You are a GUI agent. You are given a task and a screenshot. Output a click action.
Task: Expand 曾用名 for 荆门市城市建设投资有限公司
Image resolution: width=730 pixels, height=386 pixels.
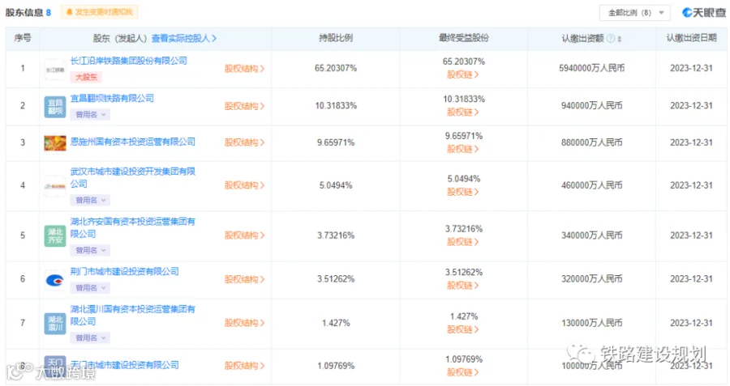point(90,287)
